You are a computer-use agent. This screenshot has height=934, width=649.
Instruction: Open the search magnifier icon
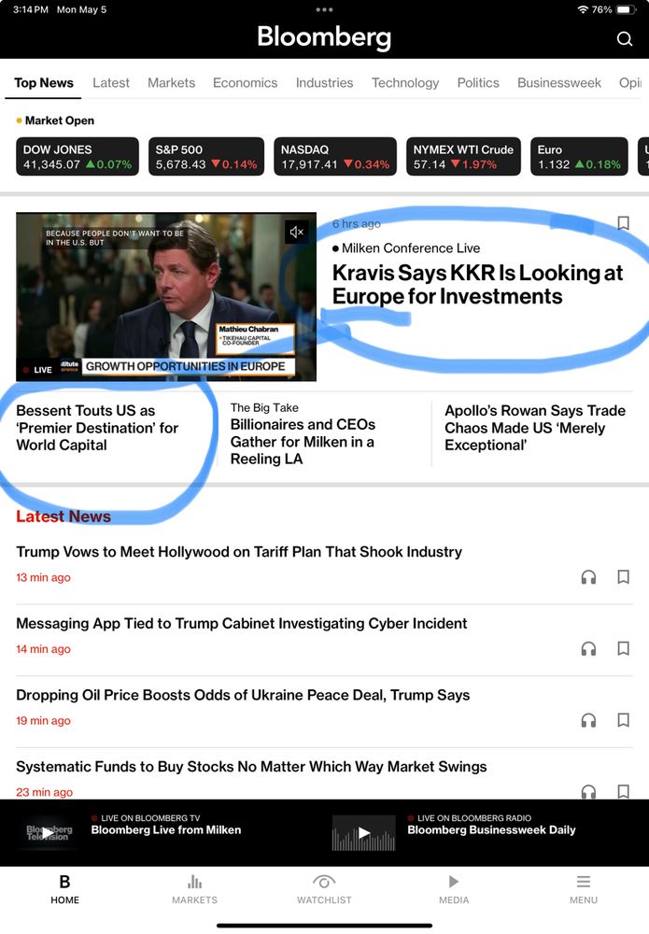tap(624, 38)
